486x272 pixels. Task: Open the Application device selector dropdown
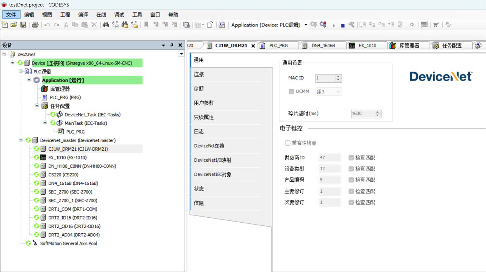[x=306, y=25]
